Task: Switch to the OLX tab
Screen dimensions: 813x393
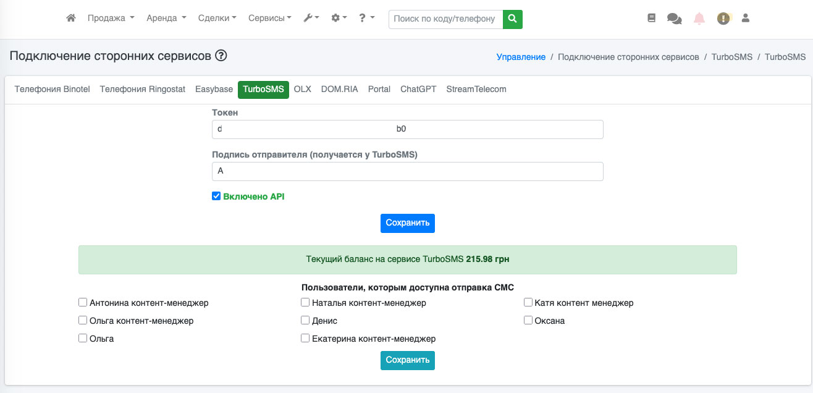Action: [x=302, y=89]
